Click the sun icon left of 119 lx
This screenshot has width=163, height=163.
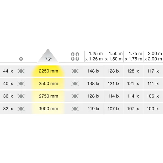pyautogui.click(x=75, y=109)
